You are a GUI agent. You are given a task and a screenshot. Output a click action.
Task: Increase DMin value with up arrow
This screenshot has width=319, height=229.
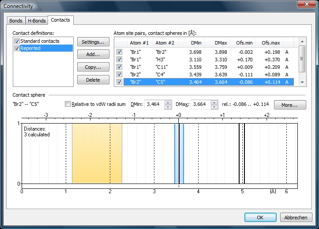coord(168,102)
